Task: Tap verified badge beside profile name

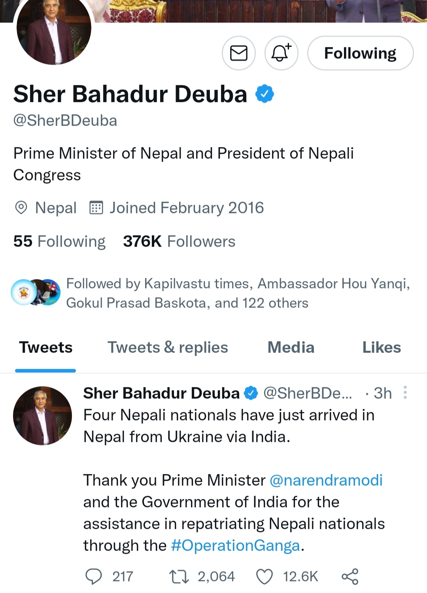Action: click(265, 94)
